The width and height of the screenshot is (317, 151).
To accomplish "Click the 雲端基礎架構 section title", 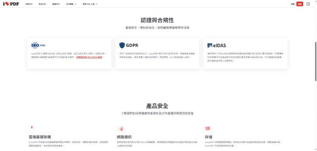I will click(40, 137).
